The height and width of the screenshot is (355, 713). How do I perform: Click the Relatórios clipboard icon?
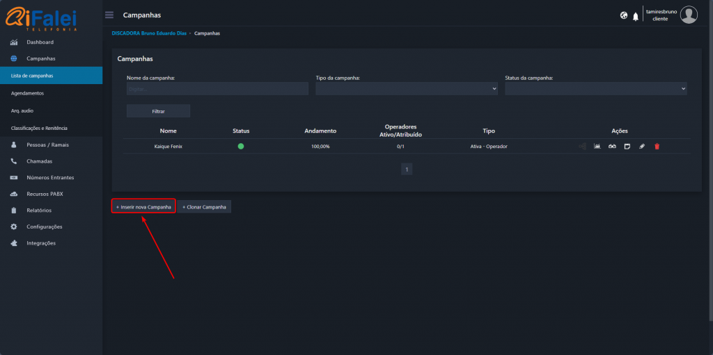click(x=14, y=210)
